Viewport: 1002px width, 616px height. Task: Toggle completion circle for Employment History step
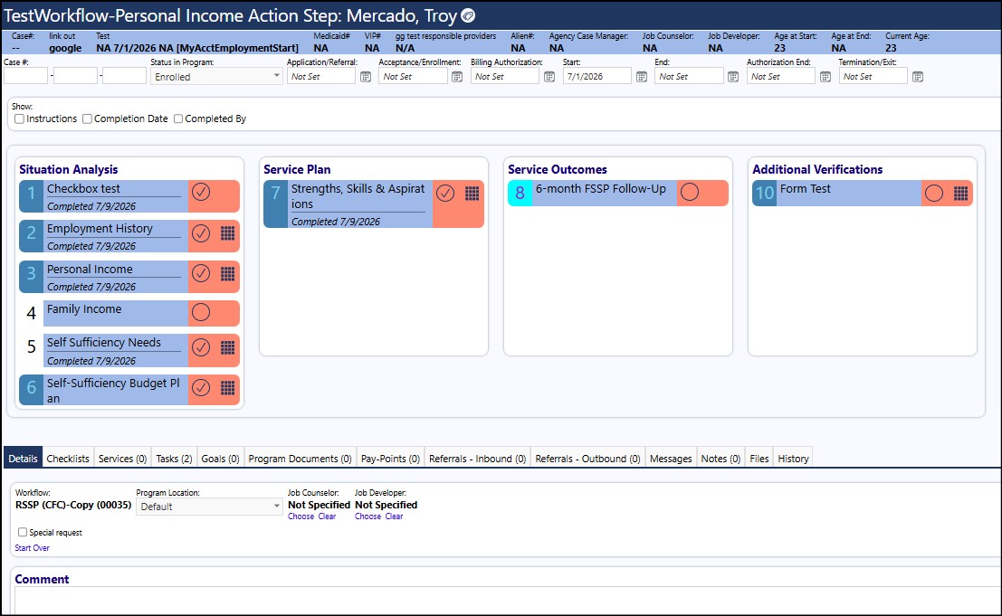pyautogui.click(x=201, y=233)
